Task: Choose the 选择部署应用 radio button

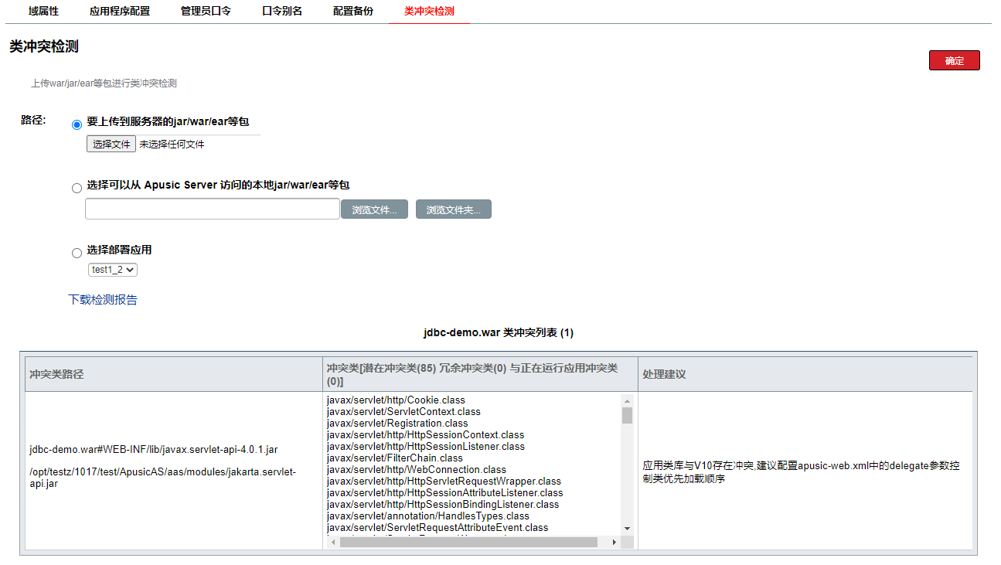Action: coord(77,253)
